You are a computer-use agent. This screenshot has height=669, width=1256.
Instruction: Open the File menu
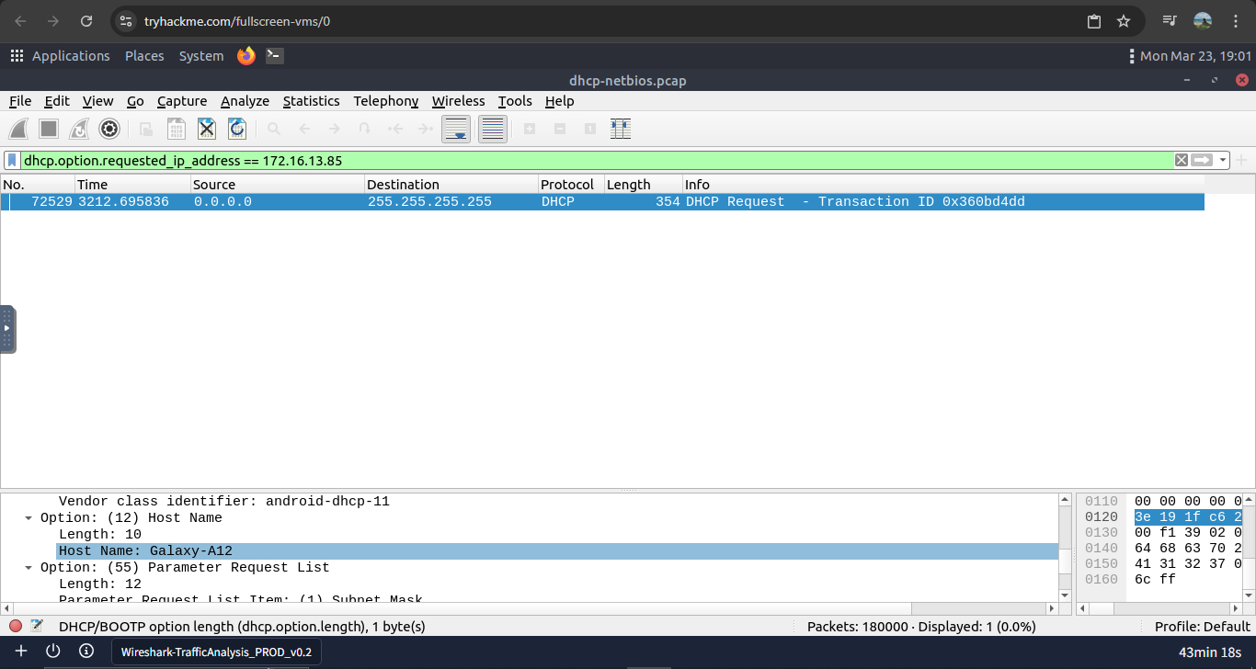tap(20, 101)
